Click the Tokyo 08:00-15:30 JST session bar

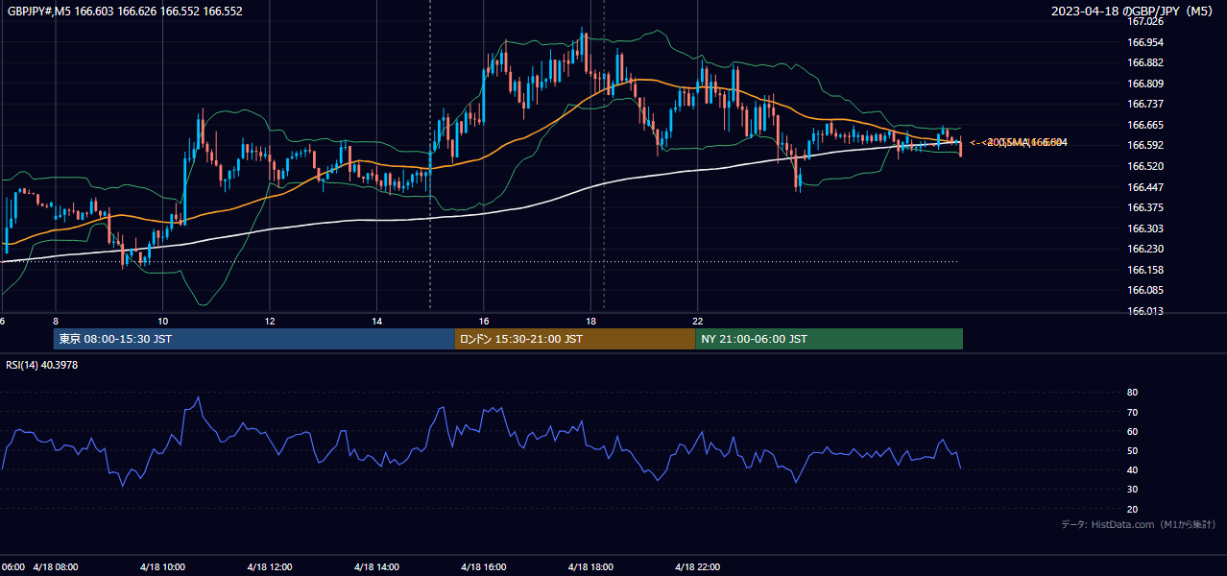[254, 339]
